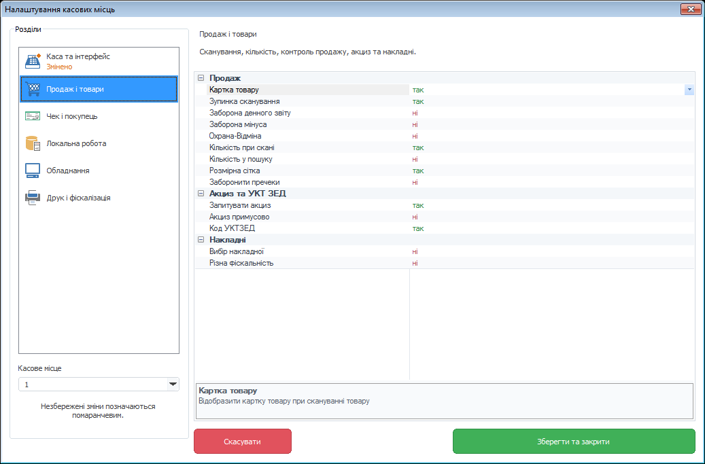Toggle Запитувати акциз value так
The image size is (705, 464).
[418, 205]
